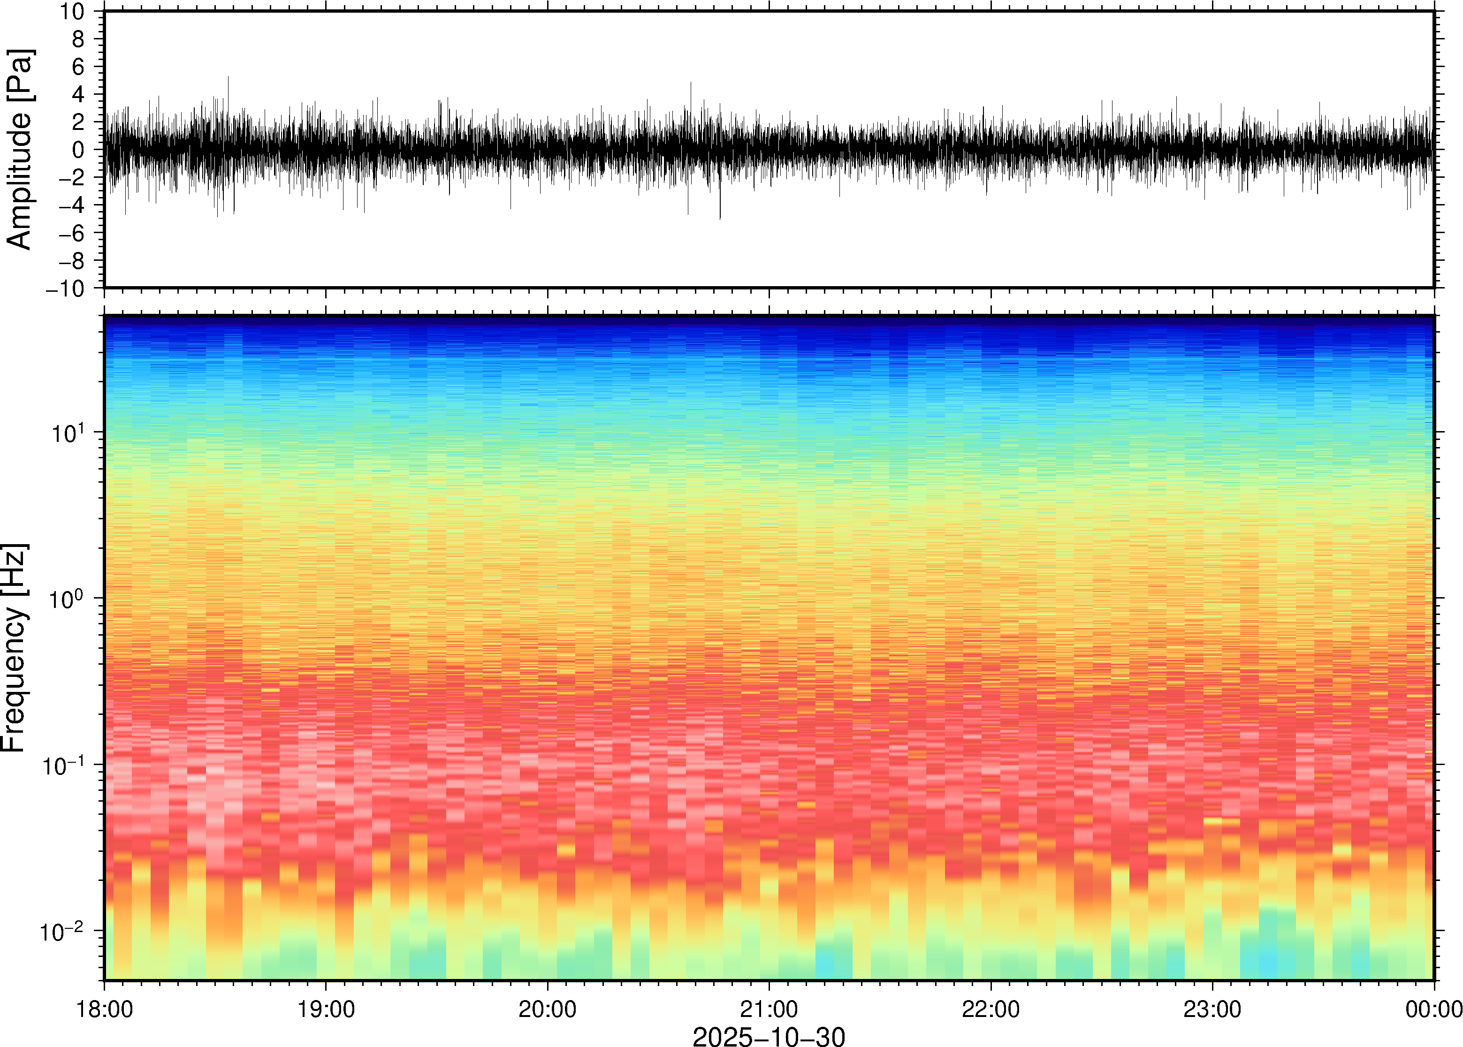Click the -10 amplitude tick label
Screen dimensions: 1463x1047
65,289
